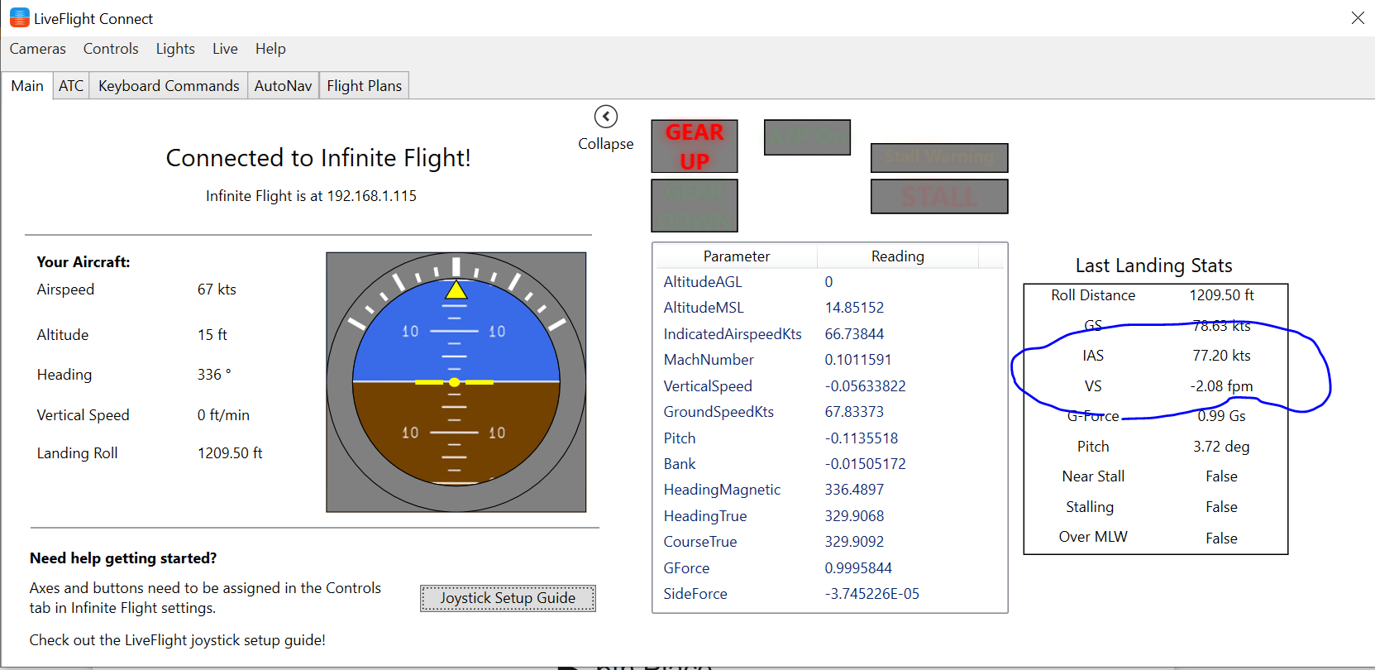This screenshot has height=670, width=1375.
Task: Click the Reading column header
Action: point(898,256)
